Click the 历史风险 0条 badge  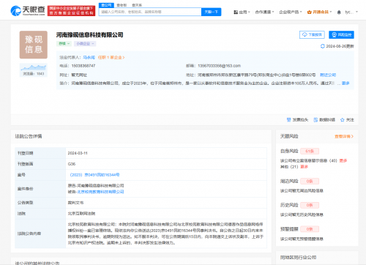(x=310, y=205)
